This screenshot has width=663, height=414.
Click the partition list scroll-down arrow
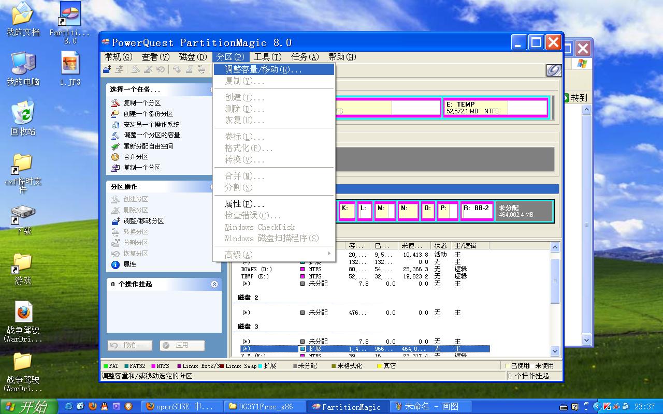point(555,351)
